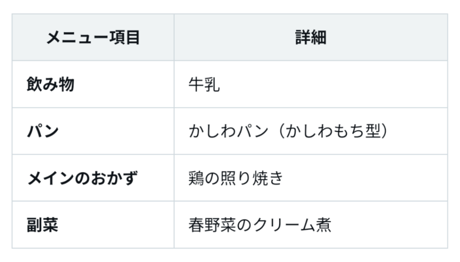
Task: Click the 物 character in 飲み物
Action: point(66,84)
